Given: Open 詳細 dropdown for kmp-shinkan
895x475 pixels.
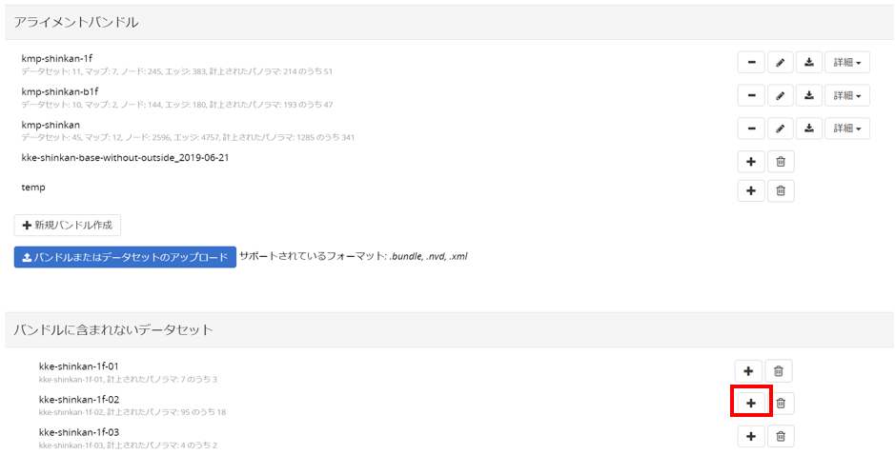Looking at the screenshot, I should (846, 128).
